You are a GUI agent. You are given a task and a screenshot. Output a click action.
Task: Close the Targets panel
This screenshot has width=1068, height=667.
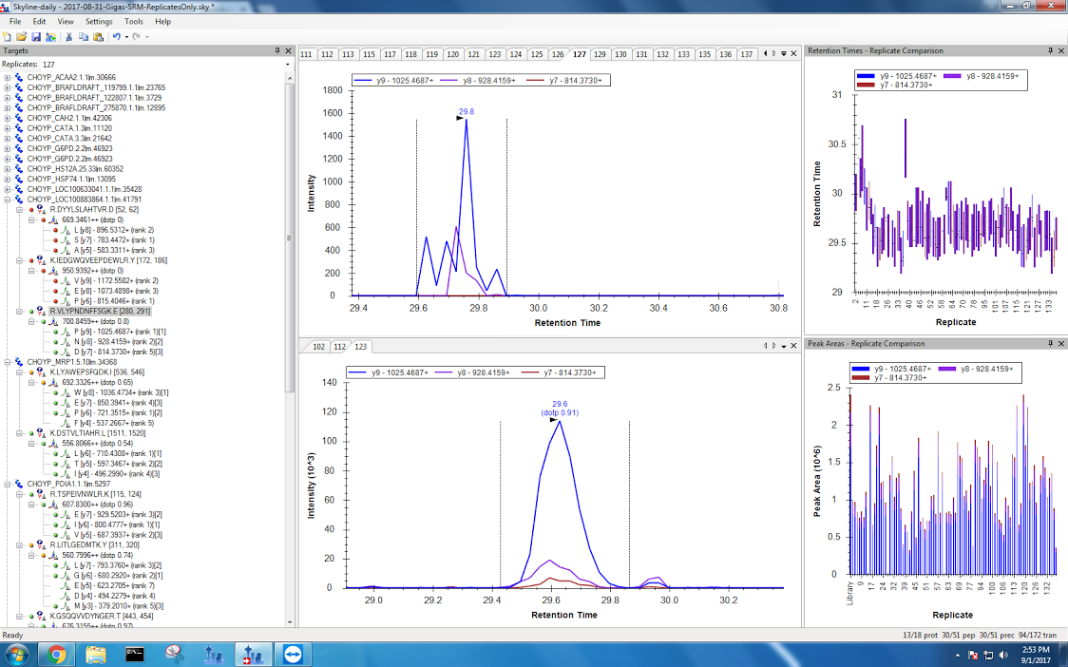[x=289, y=50]
